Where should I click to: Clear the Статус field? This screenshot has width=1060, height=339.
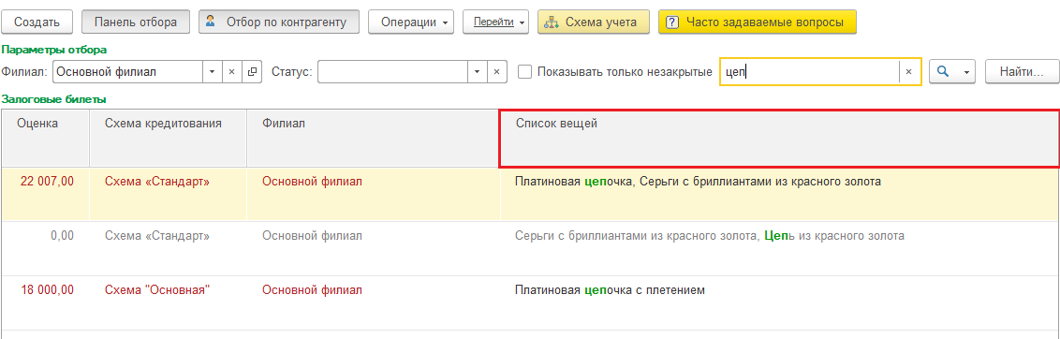[x=497, y=72]
